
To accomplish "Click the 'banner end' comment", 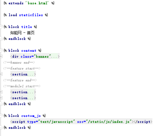I will point(19,62).
